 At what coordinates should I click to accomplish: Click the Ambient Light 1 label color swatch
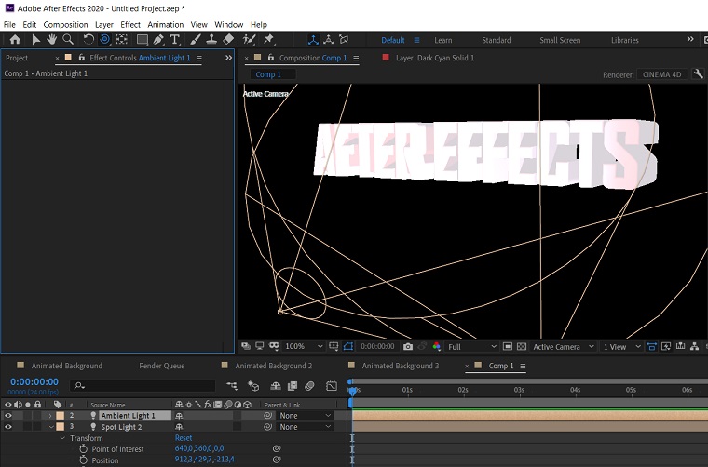coord(60,416)
